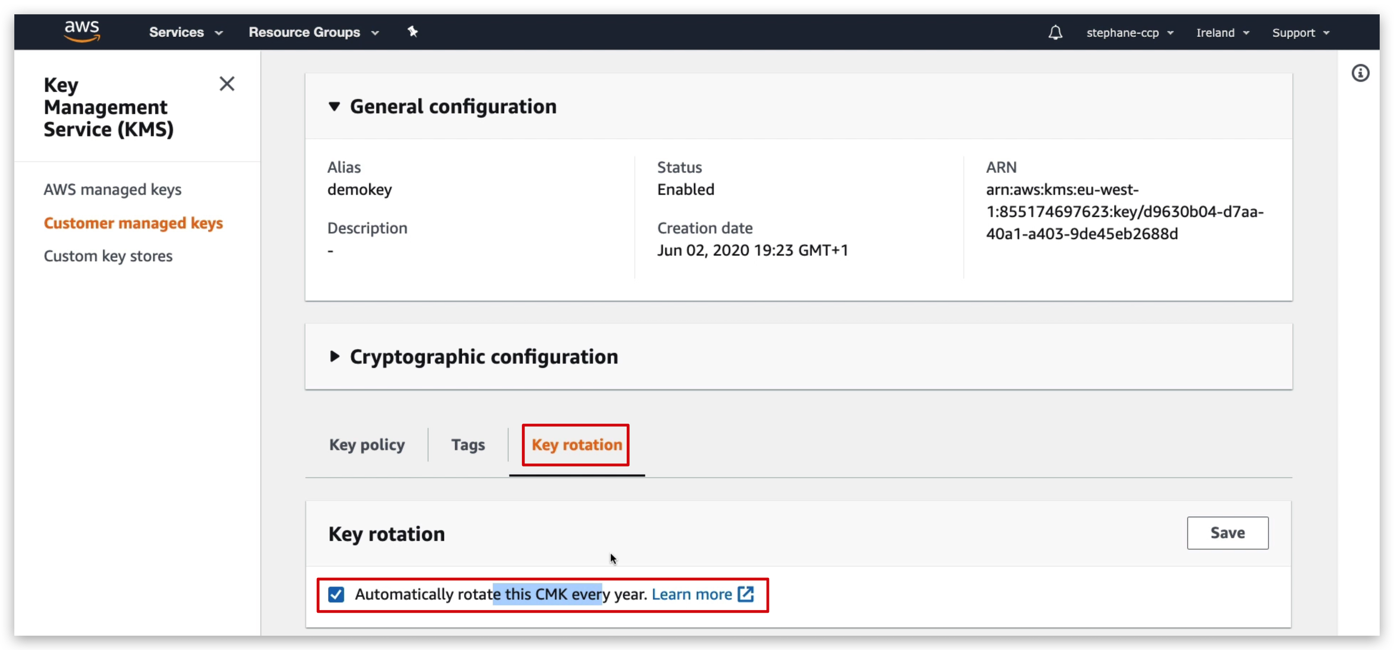
Task: Switch to the Tags tab
Action: click(x=468, y=444)
